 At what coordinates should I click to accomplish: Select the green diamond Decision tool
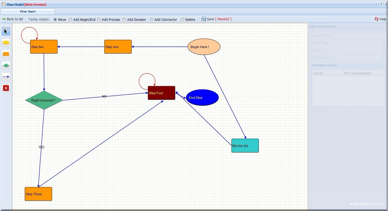(x=6, y=65)
